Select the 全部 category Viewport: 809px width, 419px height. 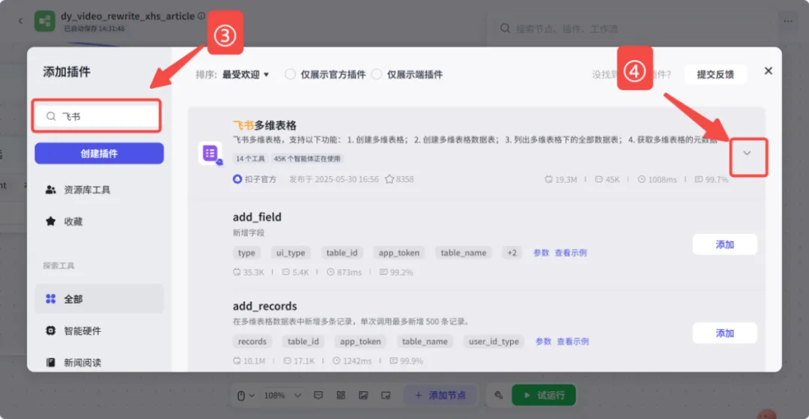point(99,299)
